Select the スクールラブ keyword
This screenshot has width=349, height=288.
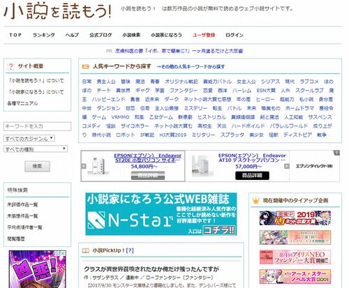(309, 91)
